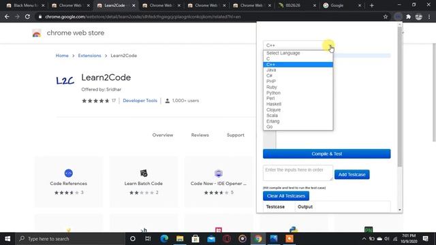Viewport: 436px width, 245px height.
Task: Click the volume icon in system tray
Action: click(387, 239)
